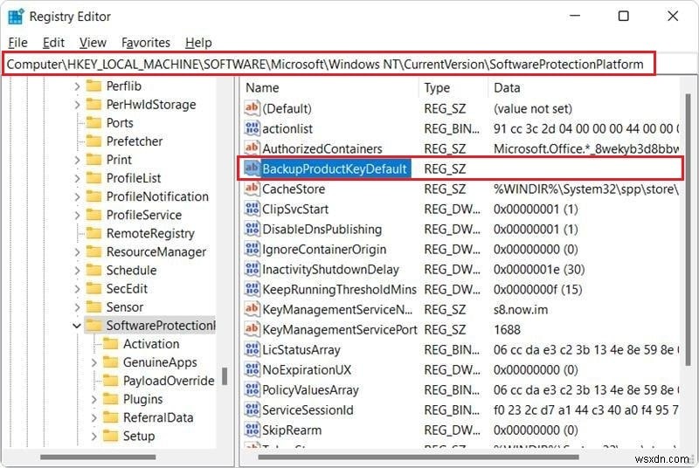The height and width of the screenshot is (468, 699).
Task: Click the DisableDnsPublishing DWORD icon
Action: click(x=252, y=229)
